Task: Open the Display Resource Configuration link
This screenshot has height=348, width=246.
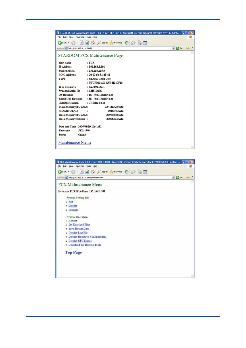Action: [87, 237]
